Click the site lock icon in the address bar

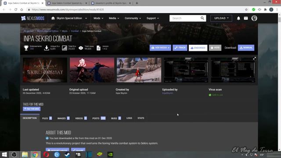(x=29, y=10)
